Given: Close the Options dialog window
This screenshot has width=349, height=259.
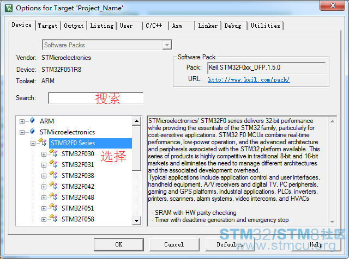Looking at the screenshot, I should (x=333, y=5).
